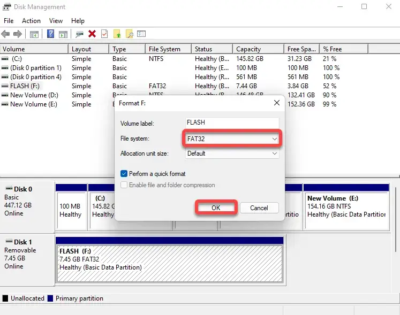Click the Volume label text field
Image resolution: width=400 pixels, height=315 pixels.
click(232, 122)
